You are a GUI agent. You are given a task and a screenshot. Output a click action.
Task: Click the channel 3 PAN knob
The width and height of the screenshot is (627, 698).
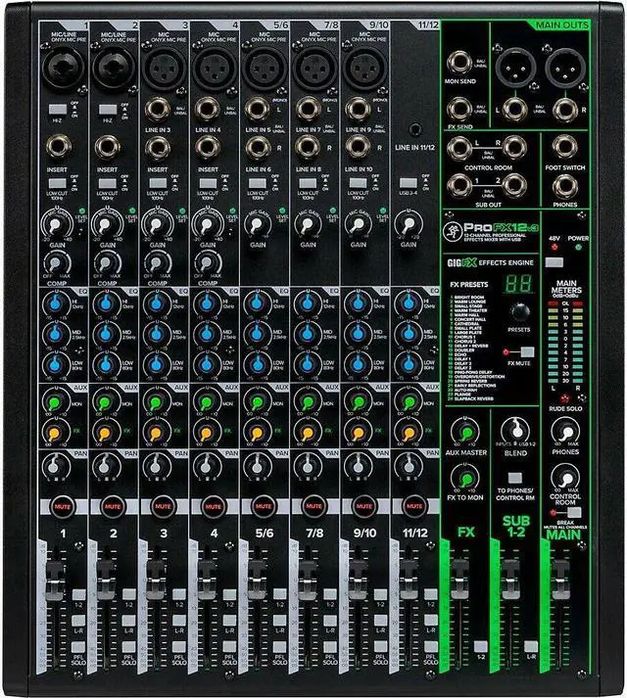(158, 466)
